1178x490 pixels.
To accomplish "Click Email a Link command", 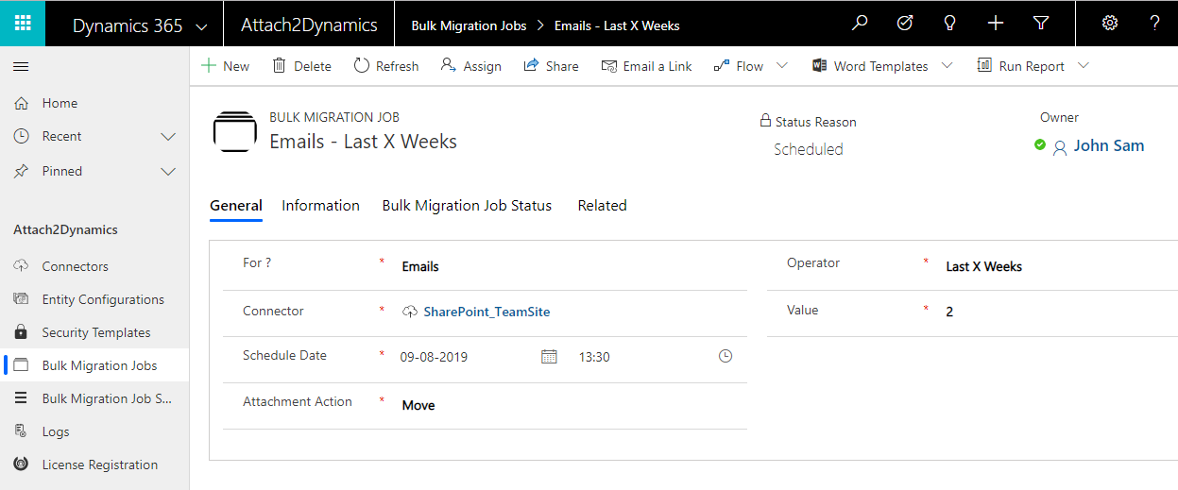I will click(646, 66).
